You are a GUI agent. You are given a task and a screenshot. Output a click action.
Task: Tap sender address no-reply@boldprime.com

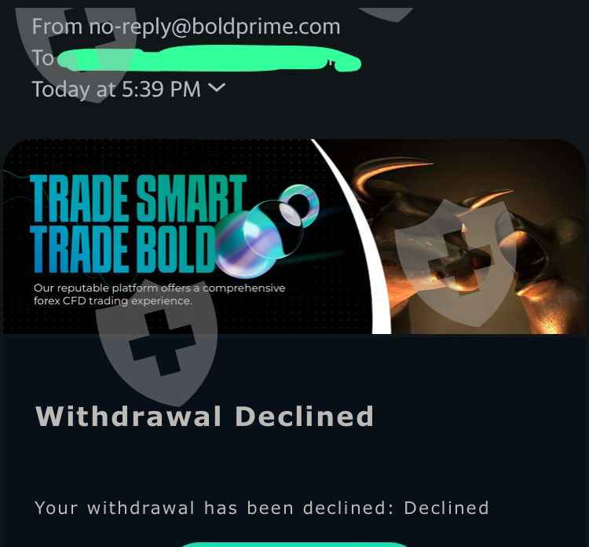tap(214, 27)
